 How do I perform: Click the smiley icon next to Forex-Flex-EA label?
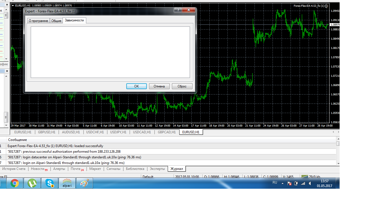tap(326, 6)
